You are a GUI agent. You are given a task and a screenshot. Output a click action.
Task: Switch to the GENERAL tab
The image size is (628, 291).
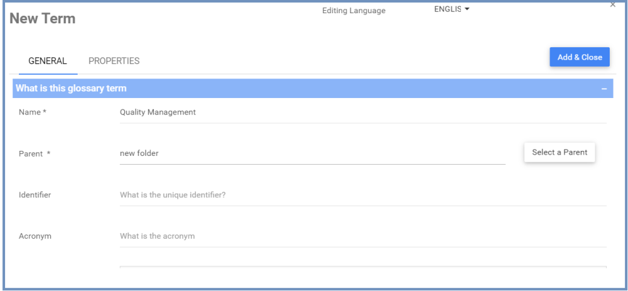coord(48,61)
